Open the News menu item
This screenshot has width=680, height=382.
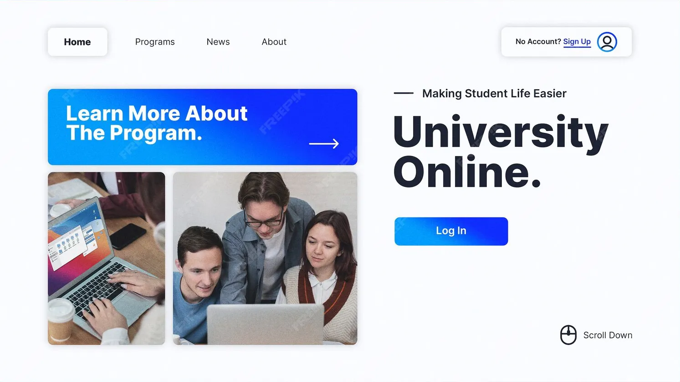(218, 42)
